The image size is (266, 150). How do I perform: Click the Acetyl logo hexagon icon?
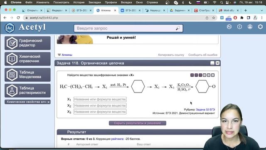point(10,28)
